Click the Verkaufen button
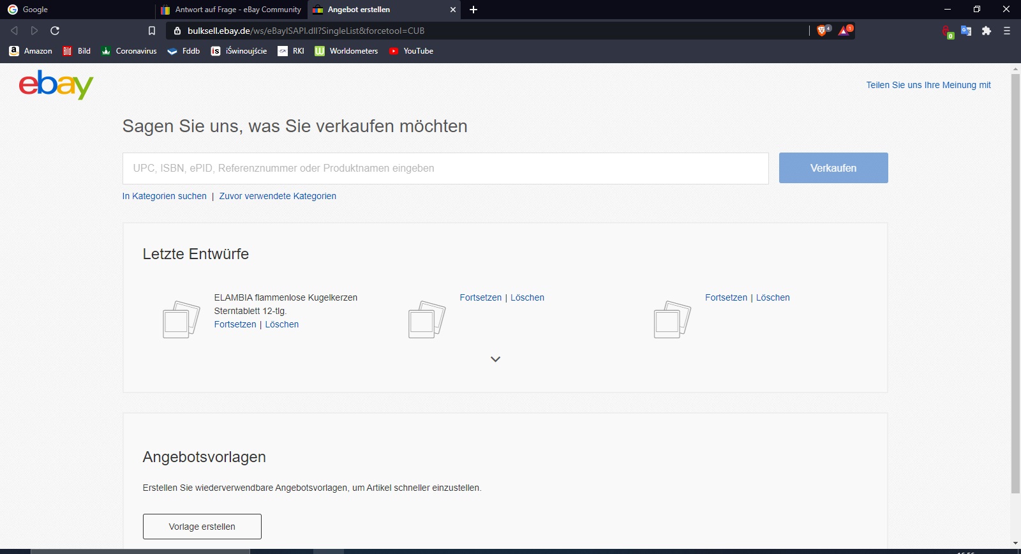 (x=833, y=168)
